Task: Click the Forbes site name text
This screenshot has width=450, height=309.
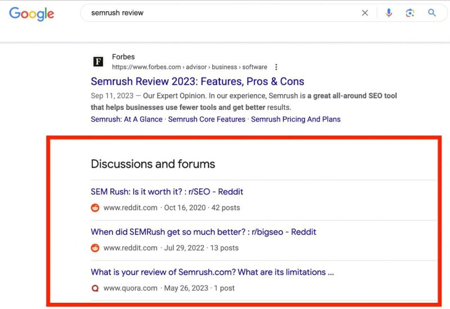Action: click(123, 57)
